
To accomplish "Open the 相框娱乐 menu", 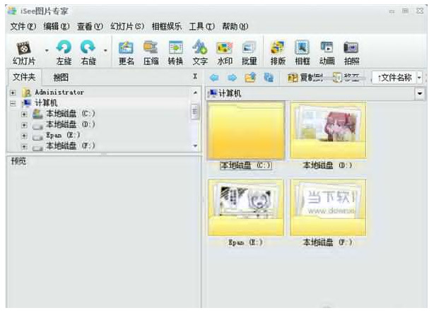I will pos(167,27).
